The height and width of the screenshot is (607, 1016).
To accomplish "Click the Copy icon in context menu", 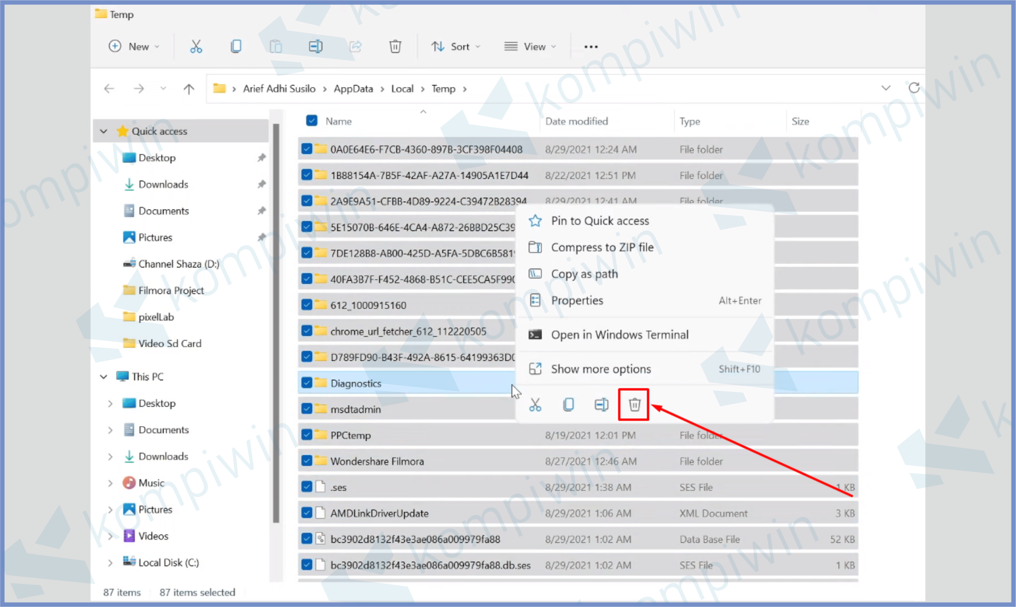I will (568, 405).
